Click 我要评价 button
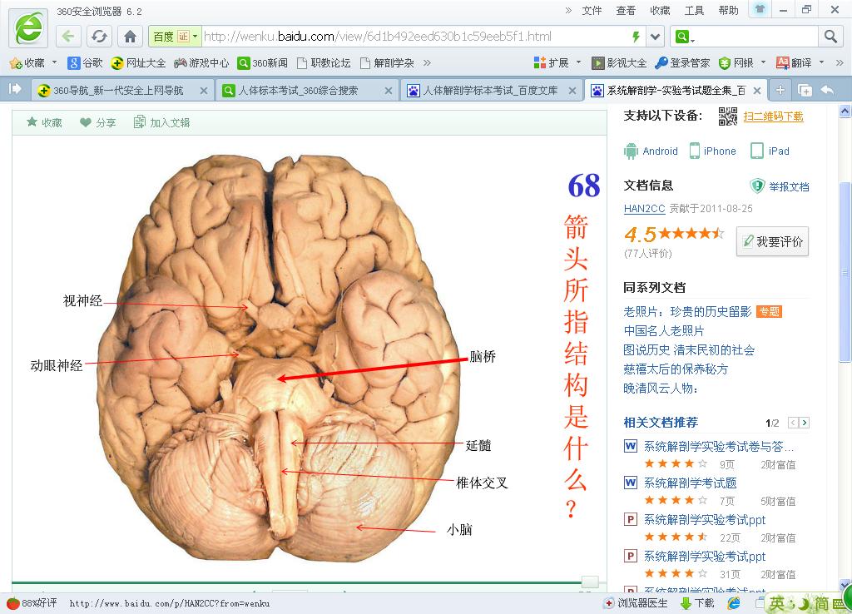 click(772, 241)
